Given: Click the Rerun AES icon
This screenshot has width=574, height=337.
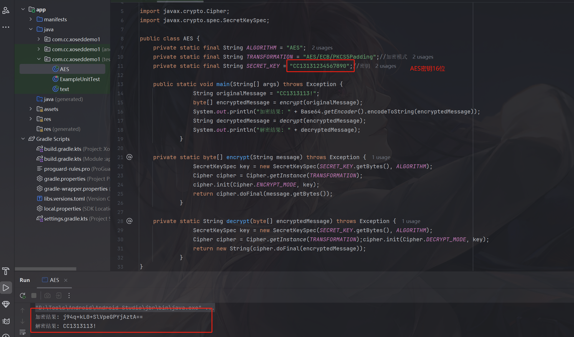Looking at the screenshot, I should pos(23,295).
